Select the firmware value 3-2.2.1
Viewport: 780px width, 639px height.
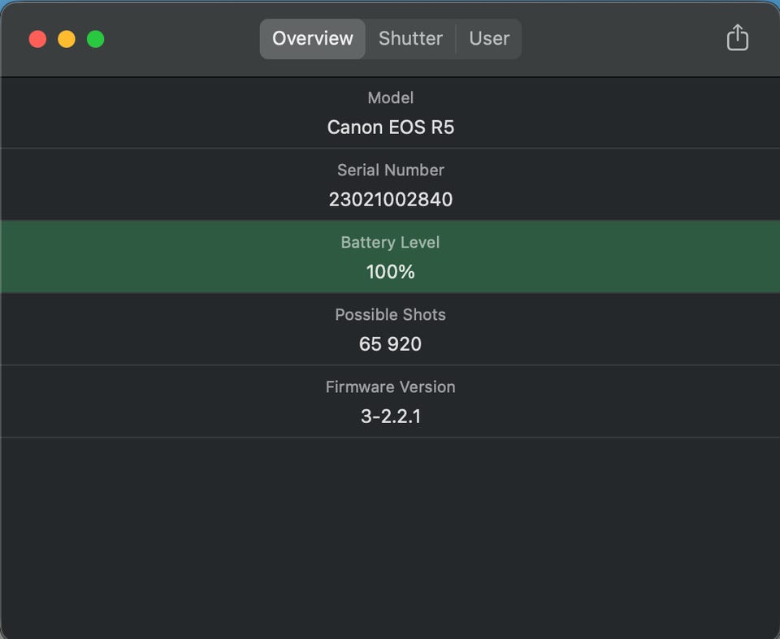point(390,417)
